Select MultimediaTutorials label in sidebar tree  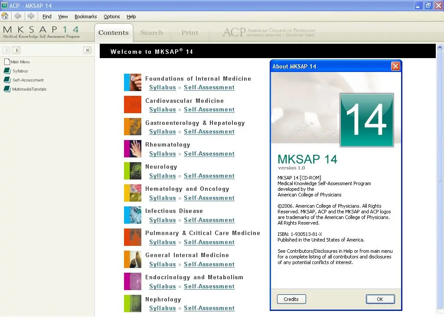tap(29, 89)
